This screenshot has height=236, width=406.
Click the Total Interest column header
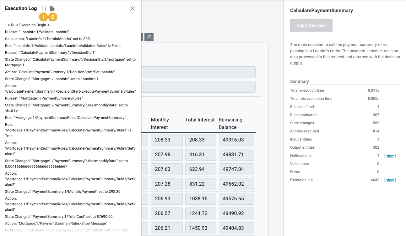point(200,120)
